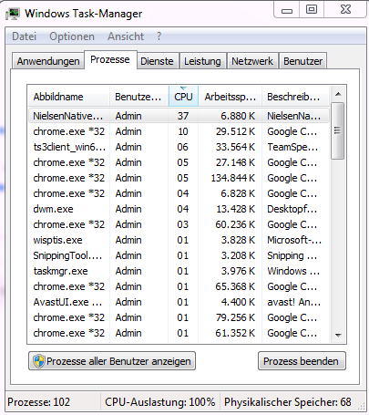Screen dimensions: 369x415
Task: Click the process list scrollbar thumb
Action: coord(337,130)
